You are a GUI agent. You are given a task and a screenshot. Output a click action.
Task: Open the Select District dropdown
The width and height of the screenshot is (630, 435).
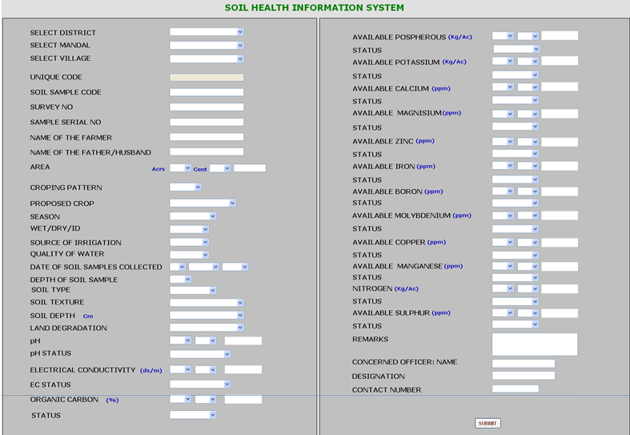(207, 32)
